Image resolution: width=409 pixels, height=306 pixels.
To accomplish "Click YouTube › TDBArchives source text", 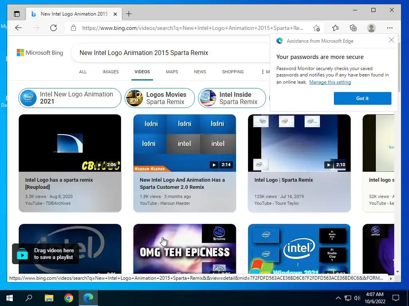I will pos(48,203).
